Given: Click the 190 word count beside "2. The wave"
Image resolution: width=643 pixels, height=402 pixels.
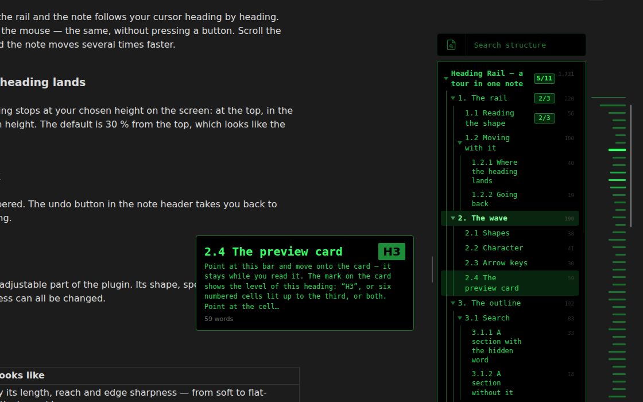Looking at the screenshot, I should click(569, 219).
